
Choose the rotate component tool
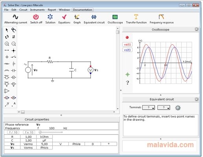click(7, 37)
